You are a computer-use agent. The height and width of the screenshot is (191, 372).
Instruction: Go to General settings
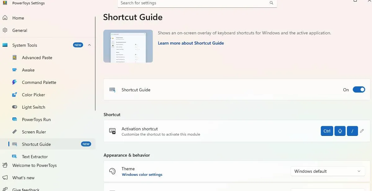(x=47, y=30)
